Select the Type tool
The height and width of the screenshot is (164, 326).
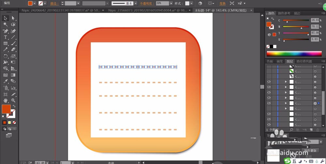pyautogui.click(x=6, y=37)
